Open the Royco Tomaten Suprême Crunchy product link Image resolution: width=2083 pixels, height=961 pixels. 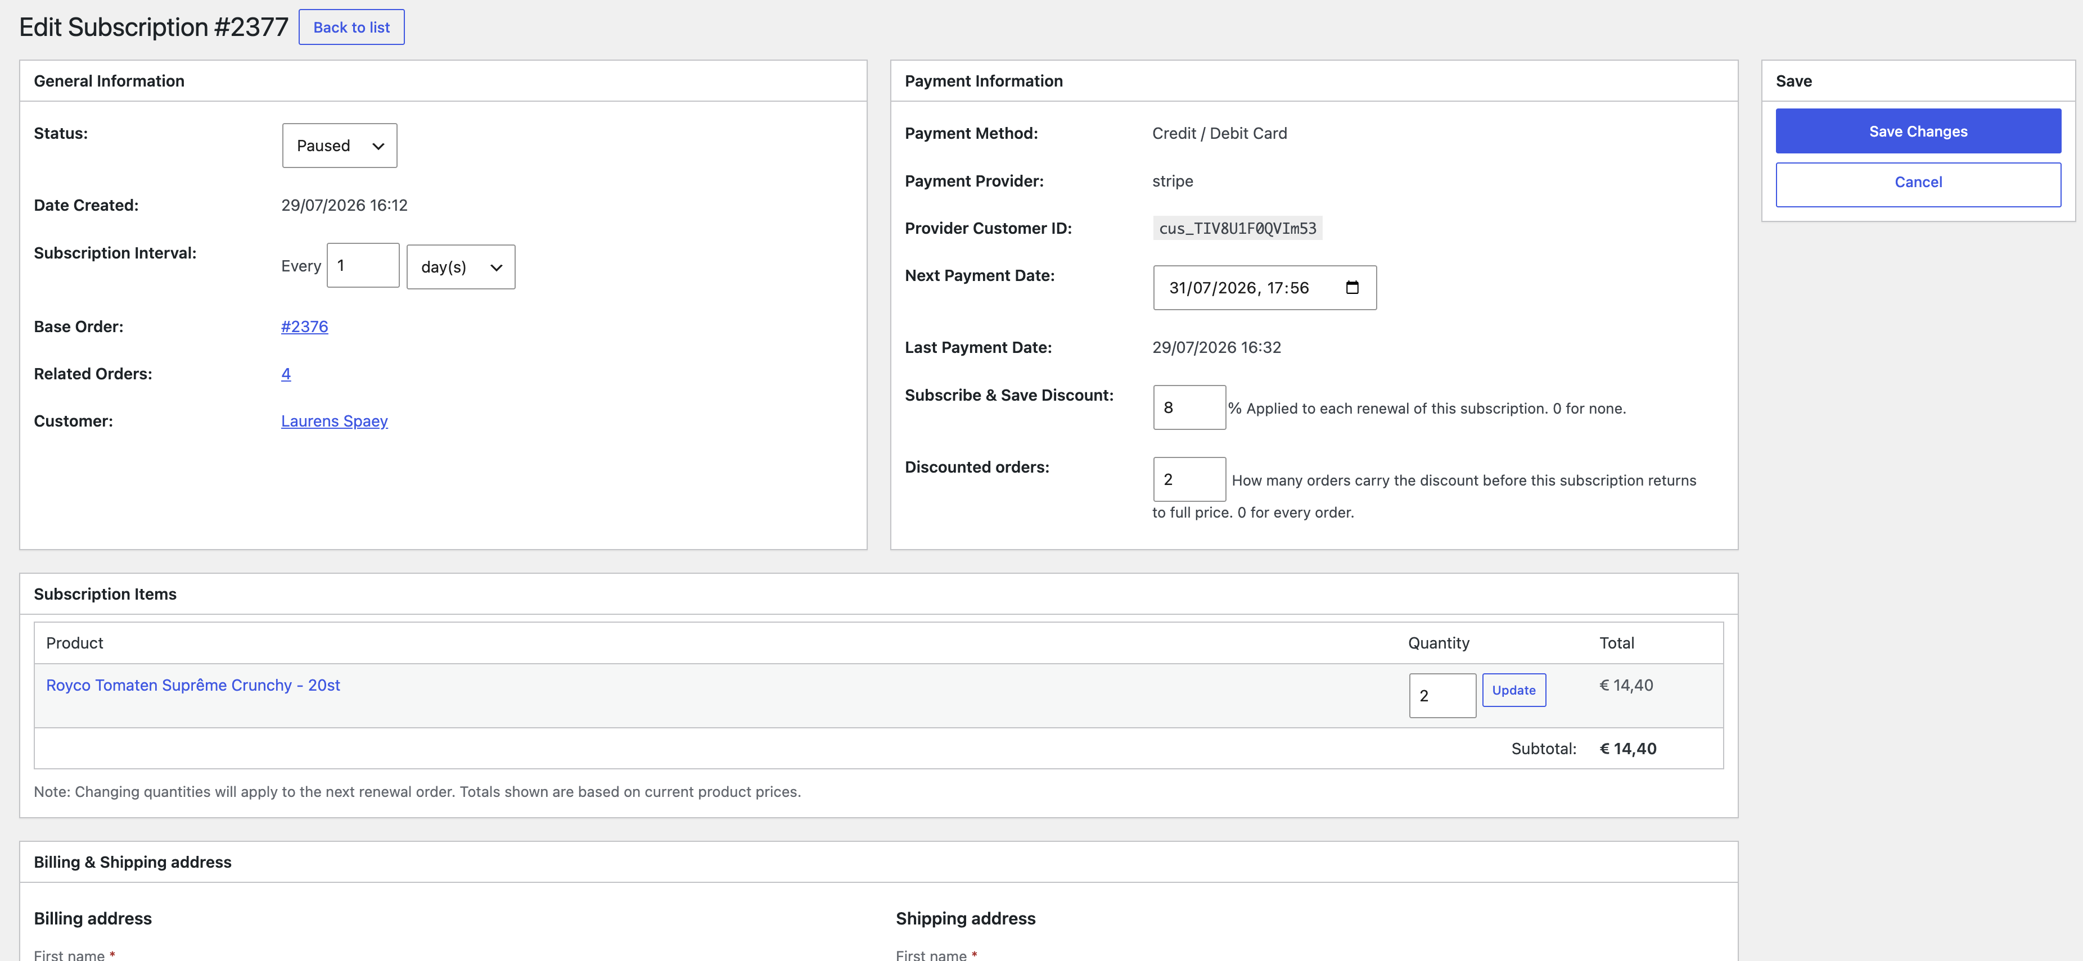pos(193,686)
